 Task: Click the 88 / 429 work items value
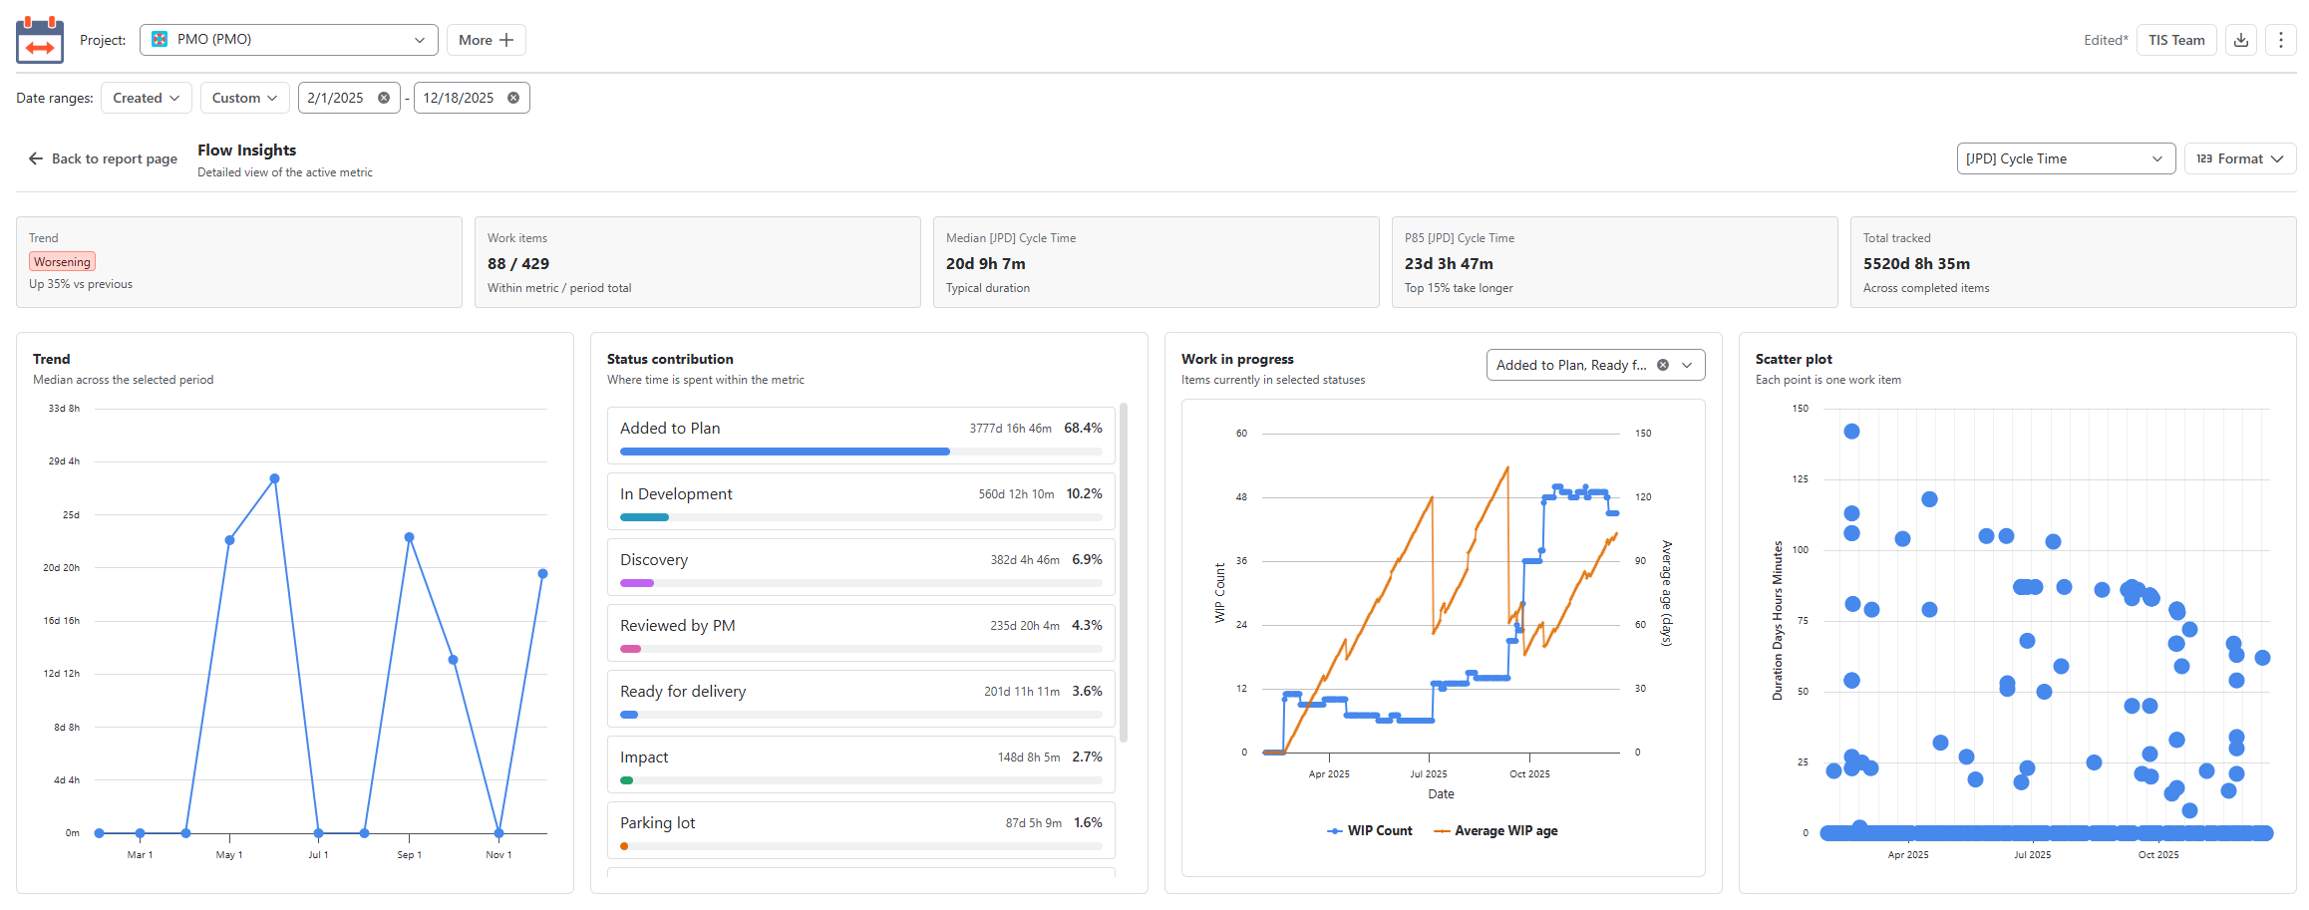518,264
